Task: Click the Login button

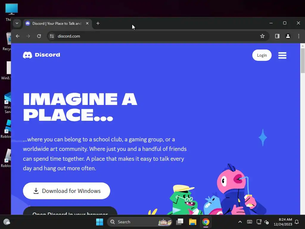Action: 262,55
